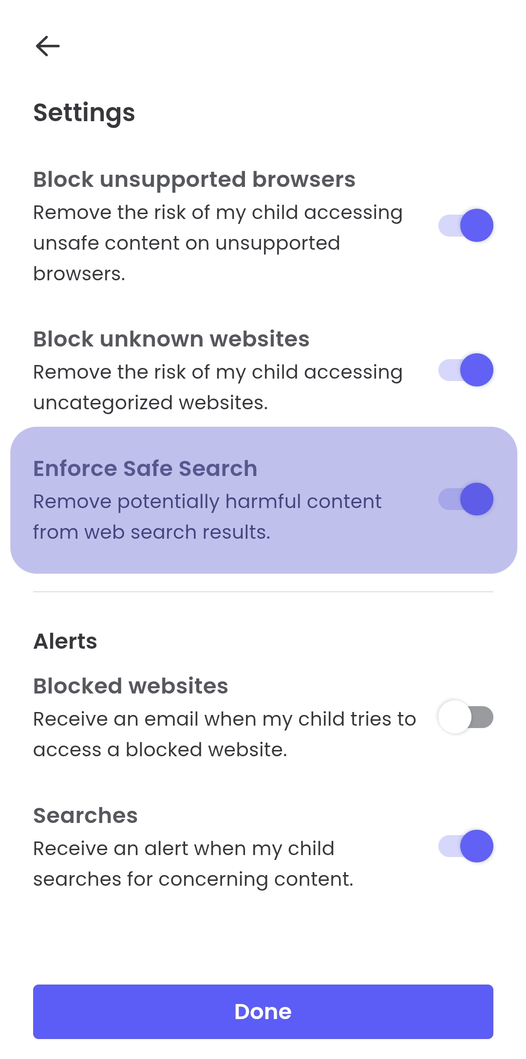Image resolution: width=526 pixels, height=1059 pixels.
Task: Click the Block unsupported browsers label
Action: pos(194,179)
